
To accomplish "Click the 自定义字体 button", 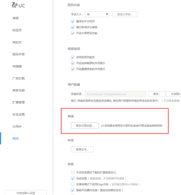I will click(x=125, y=14).
